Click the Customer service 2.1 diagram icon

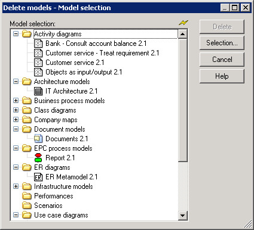(x=38, y=63)
